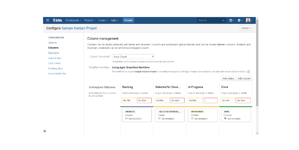Open the hamburger application menu

click(48, 20)
